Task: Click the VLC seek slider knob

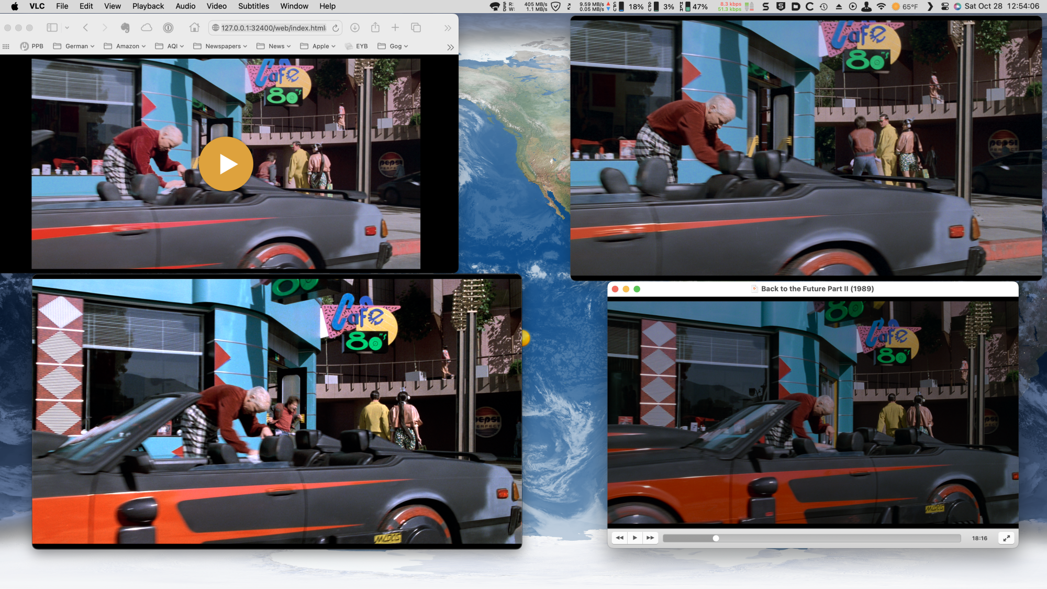Action: [x=716, y=538]
